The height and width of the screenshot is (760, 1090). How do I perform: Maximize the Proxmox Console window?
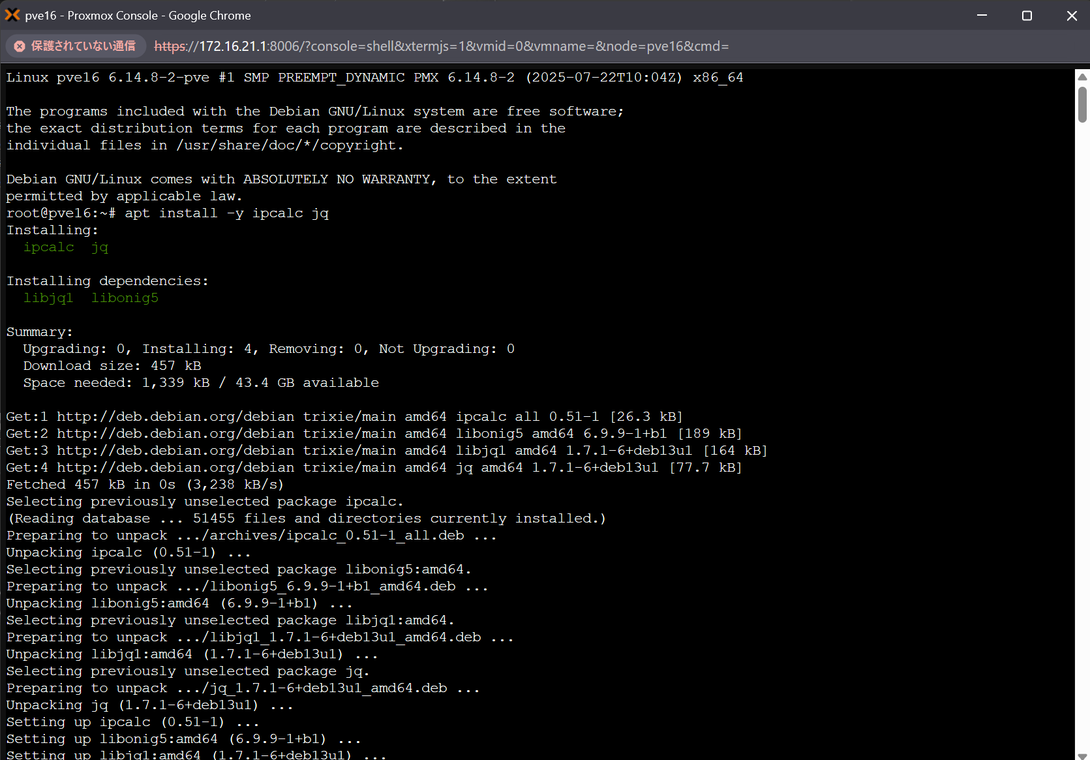[1027, 15]
